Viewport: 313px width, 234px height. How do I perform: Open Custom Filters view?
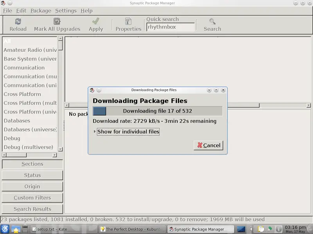point(32,198)
